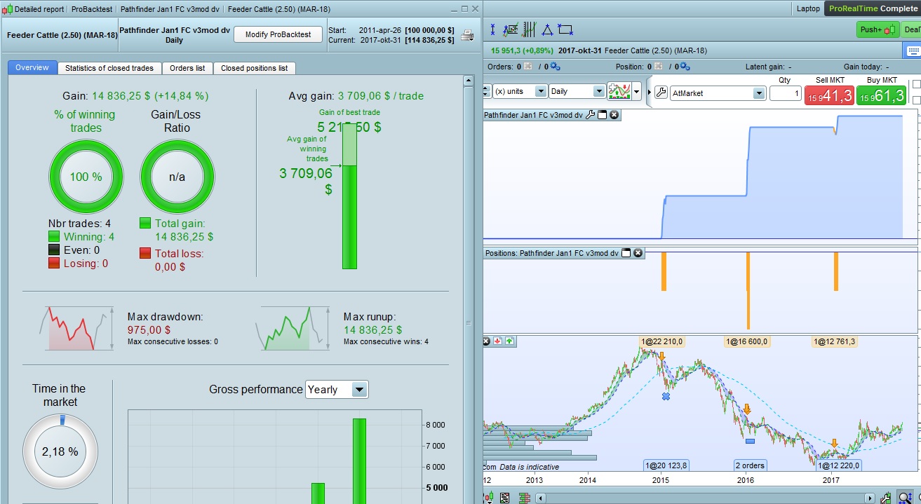Open chart properties wrench at bottom right
The height and width of the screenshot is (504, 921).
point(886,498)
